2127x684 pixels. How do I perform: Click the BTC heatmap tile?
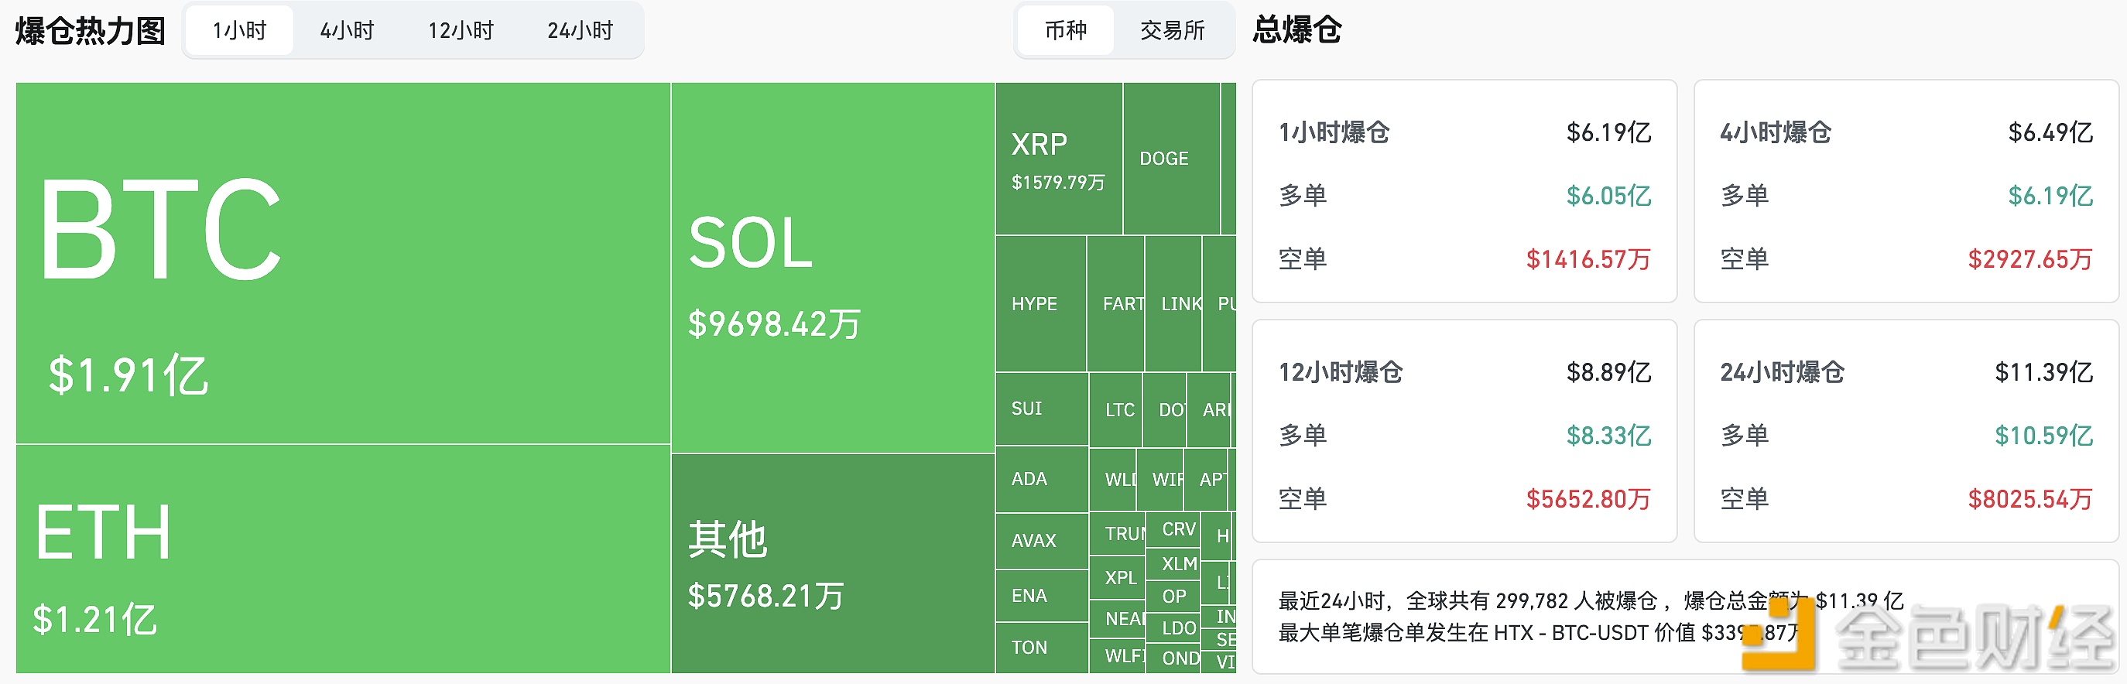coord(343,262)
